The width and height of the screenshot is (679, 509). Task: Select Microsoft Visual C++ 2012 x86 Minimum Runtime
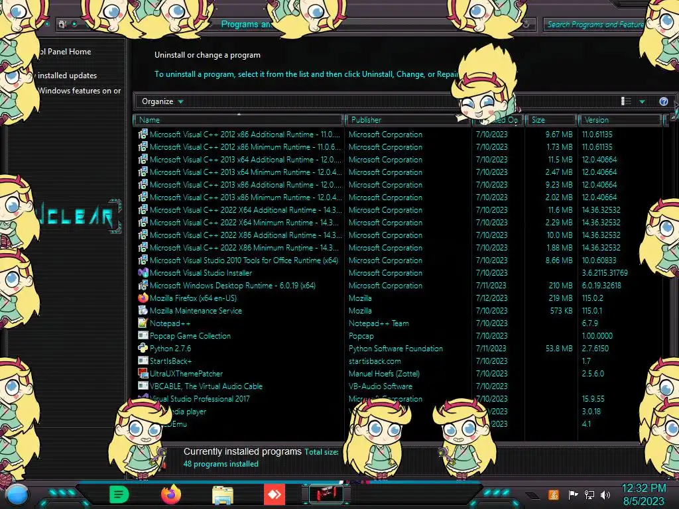[245, 146]
